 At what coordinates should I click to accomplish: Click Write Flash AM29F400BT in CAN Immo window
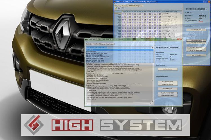pos(168,95)
